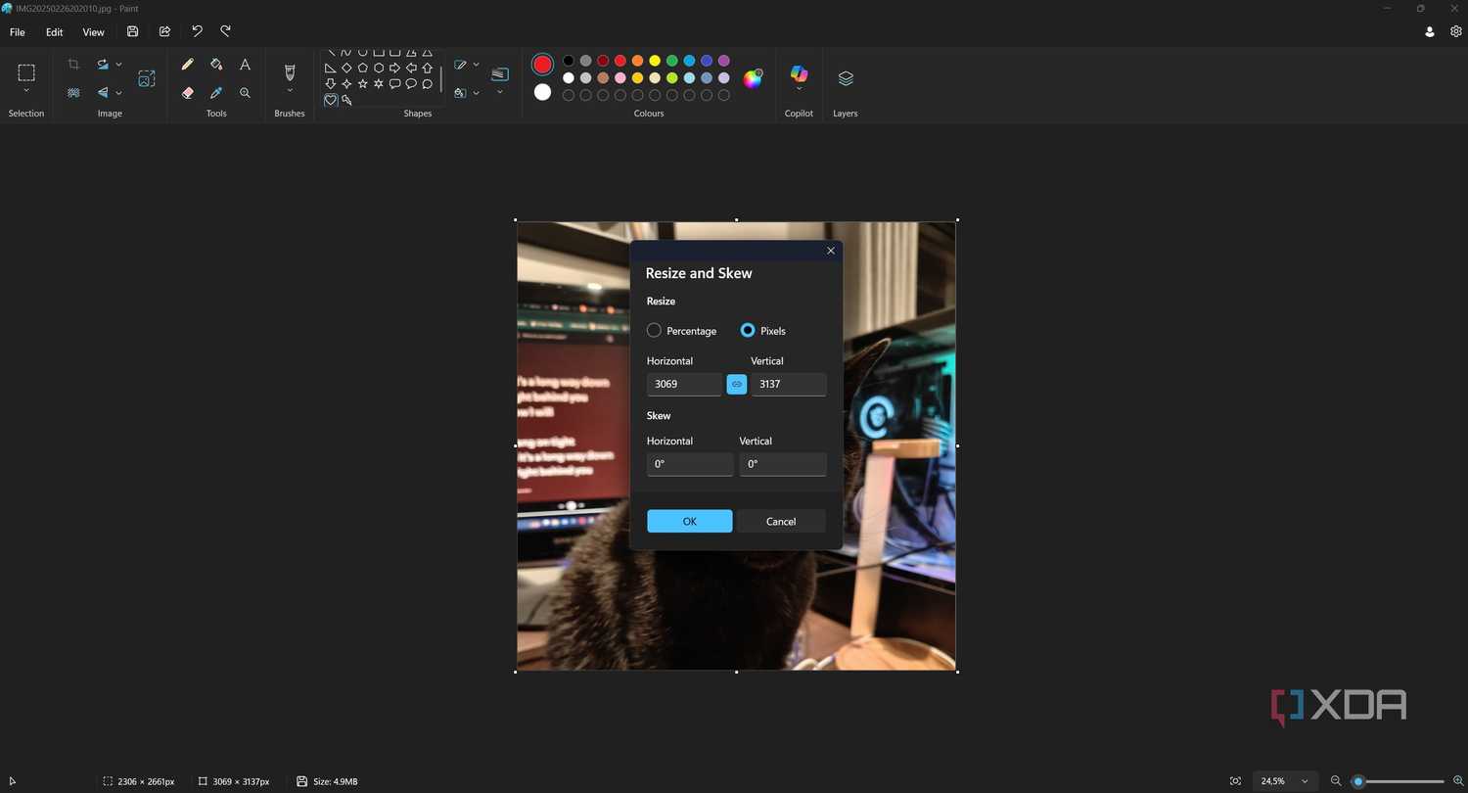This screenshot has height=793, width=1468.
Task: Open the Flip dropdown arrow
Action: [x=118, y=93]
